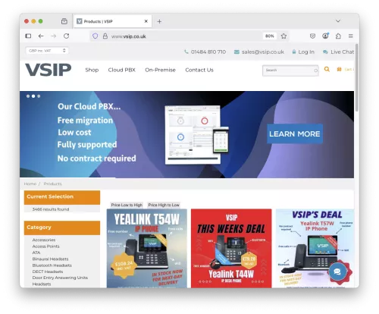Go back with the back arrow
379x314 pixels.
(41, 36)
